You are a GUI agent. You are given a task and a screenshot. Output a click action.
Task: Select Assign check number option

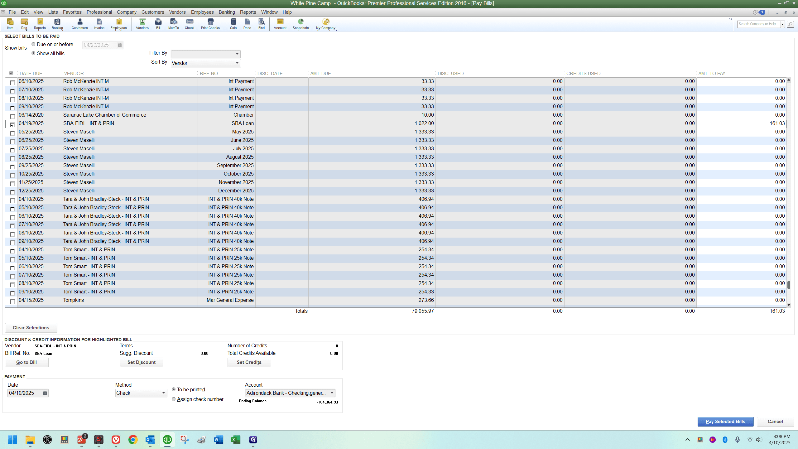(x=174, y=399)
